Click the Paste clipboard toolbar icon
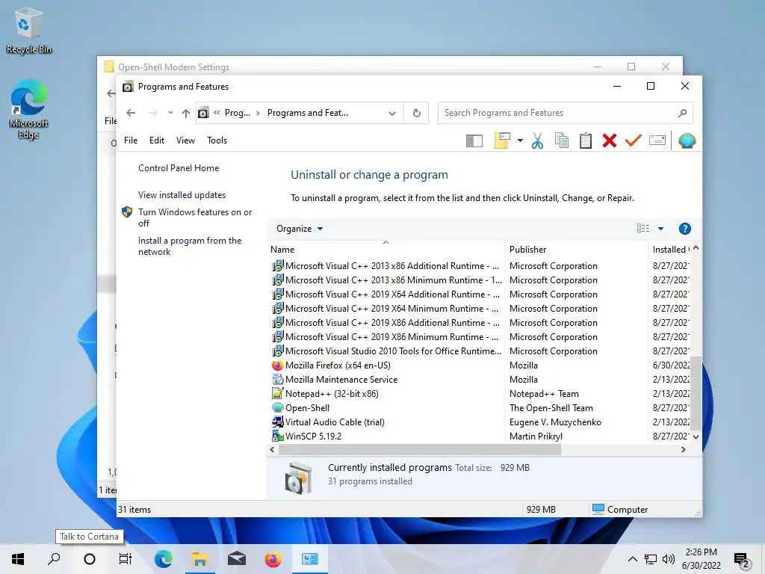This screenshot has height=574, width=765. click(x=586, y=141)
